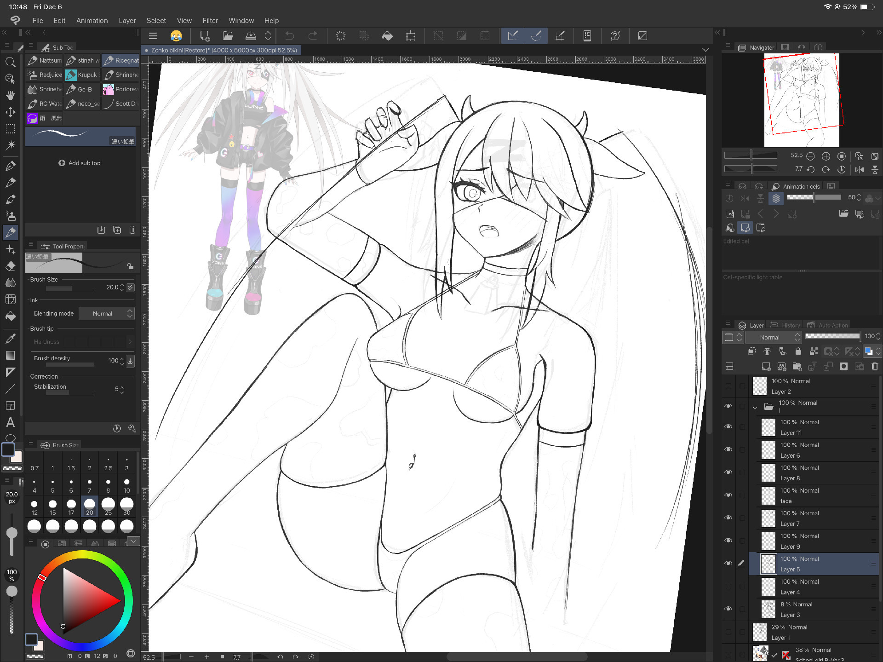The image size is (883, 662).
Task: Click the emoji face icon in command bar
Action: pyautogui.click(x=176, y=36)
